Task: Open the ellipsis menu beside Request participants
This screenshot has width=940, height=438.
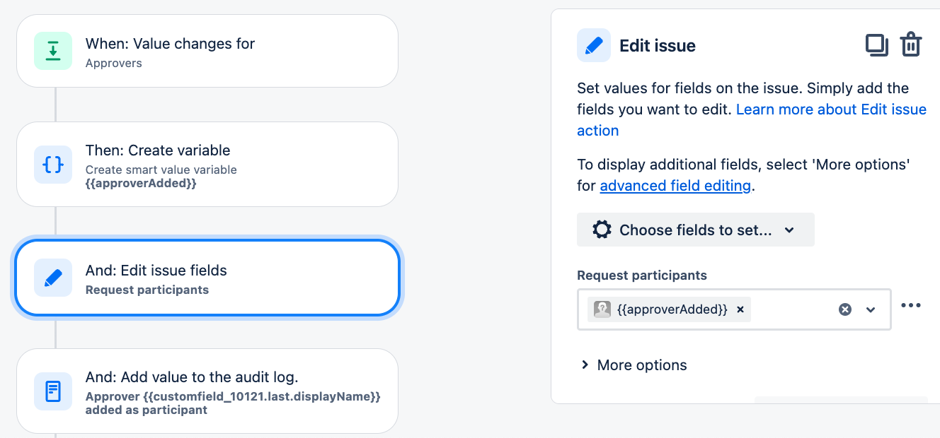Action: pos(911,304)
